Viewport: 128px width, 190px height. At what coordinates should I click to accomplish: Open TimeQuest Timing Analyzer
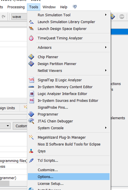[69, 38]
